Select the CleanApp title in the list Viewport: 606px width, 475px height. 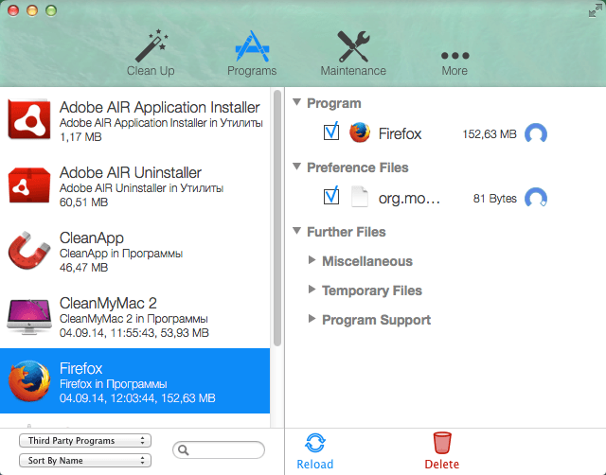(92, 237)
